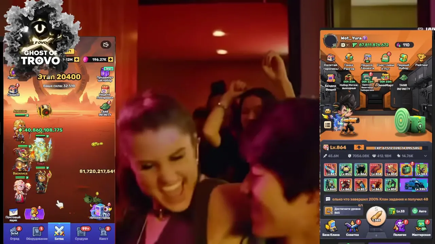Open the Счастливый Лут event

385,62
